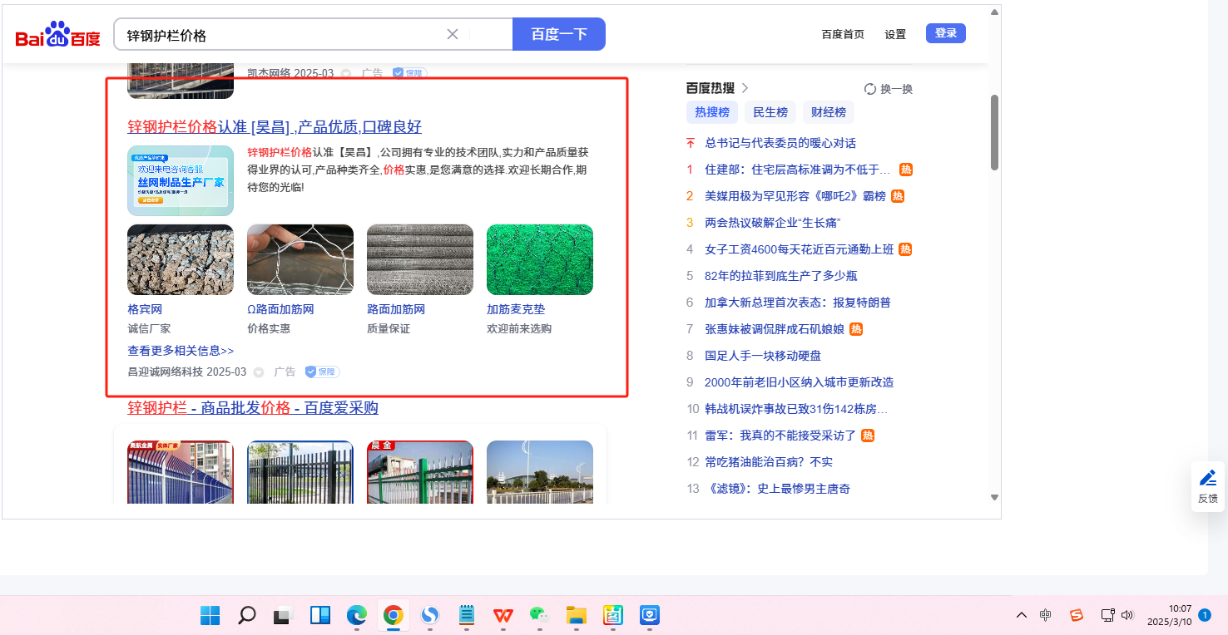
Task: Open the Ω路面加筋网 product image
Action: tap(300, 259)
